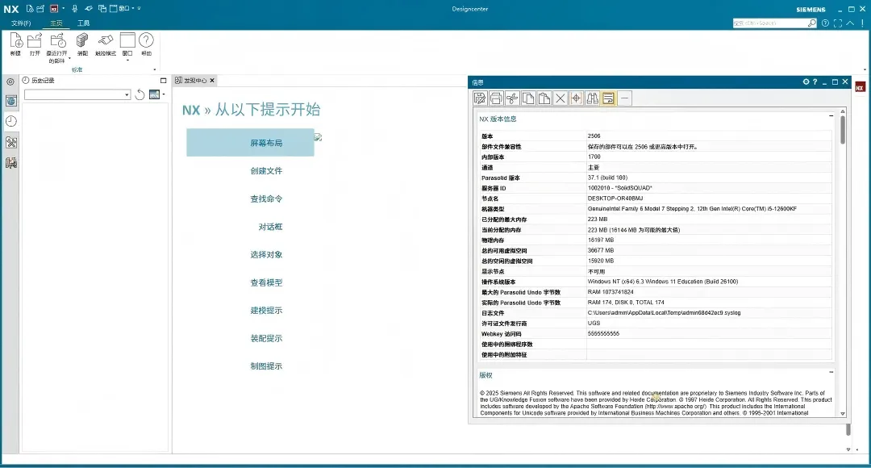The height and width of the screenshot is (468, 871).
Task: Open the web browser globe tab in resource bar
Action: pyautogui.click(x=11, y=101)
